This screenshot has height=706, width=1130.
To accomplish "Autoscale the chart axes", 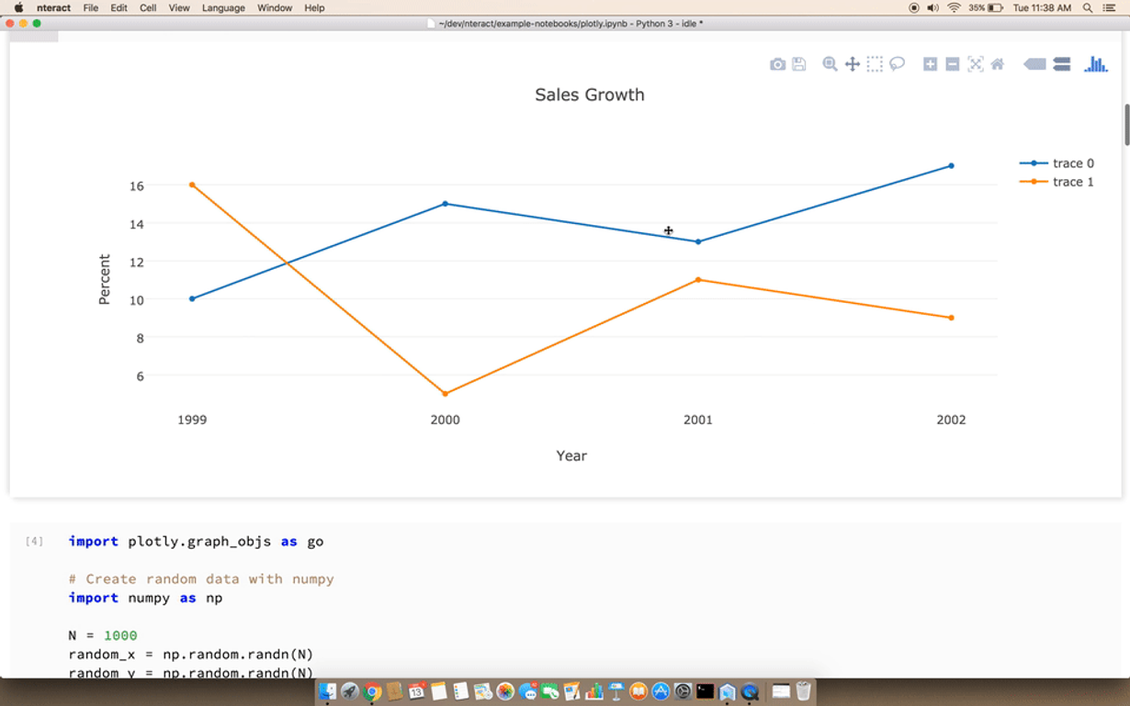I will tap(974, 63).
